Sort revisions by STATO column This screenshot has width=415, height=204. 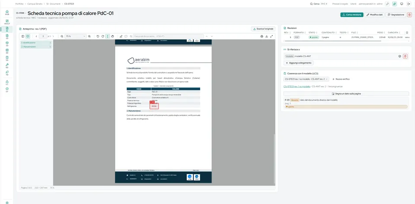(x=313, y=32)
